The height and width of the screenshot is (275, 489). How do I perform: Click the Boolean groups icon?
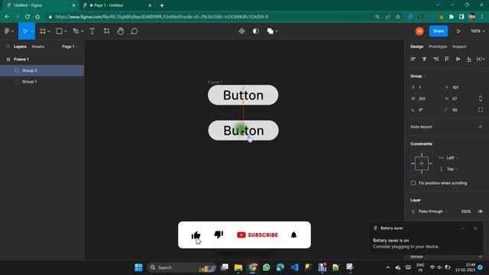[x=270, y=31]
